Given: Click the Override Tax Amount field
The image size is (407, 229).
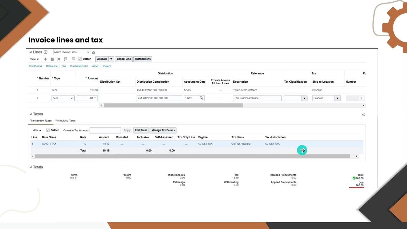Looking at the screenshot, I should point(105,130).
